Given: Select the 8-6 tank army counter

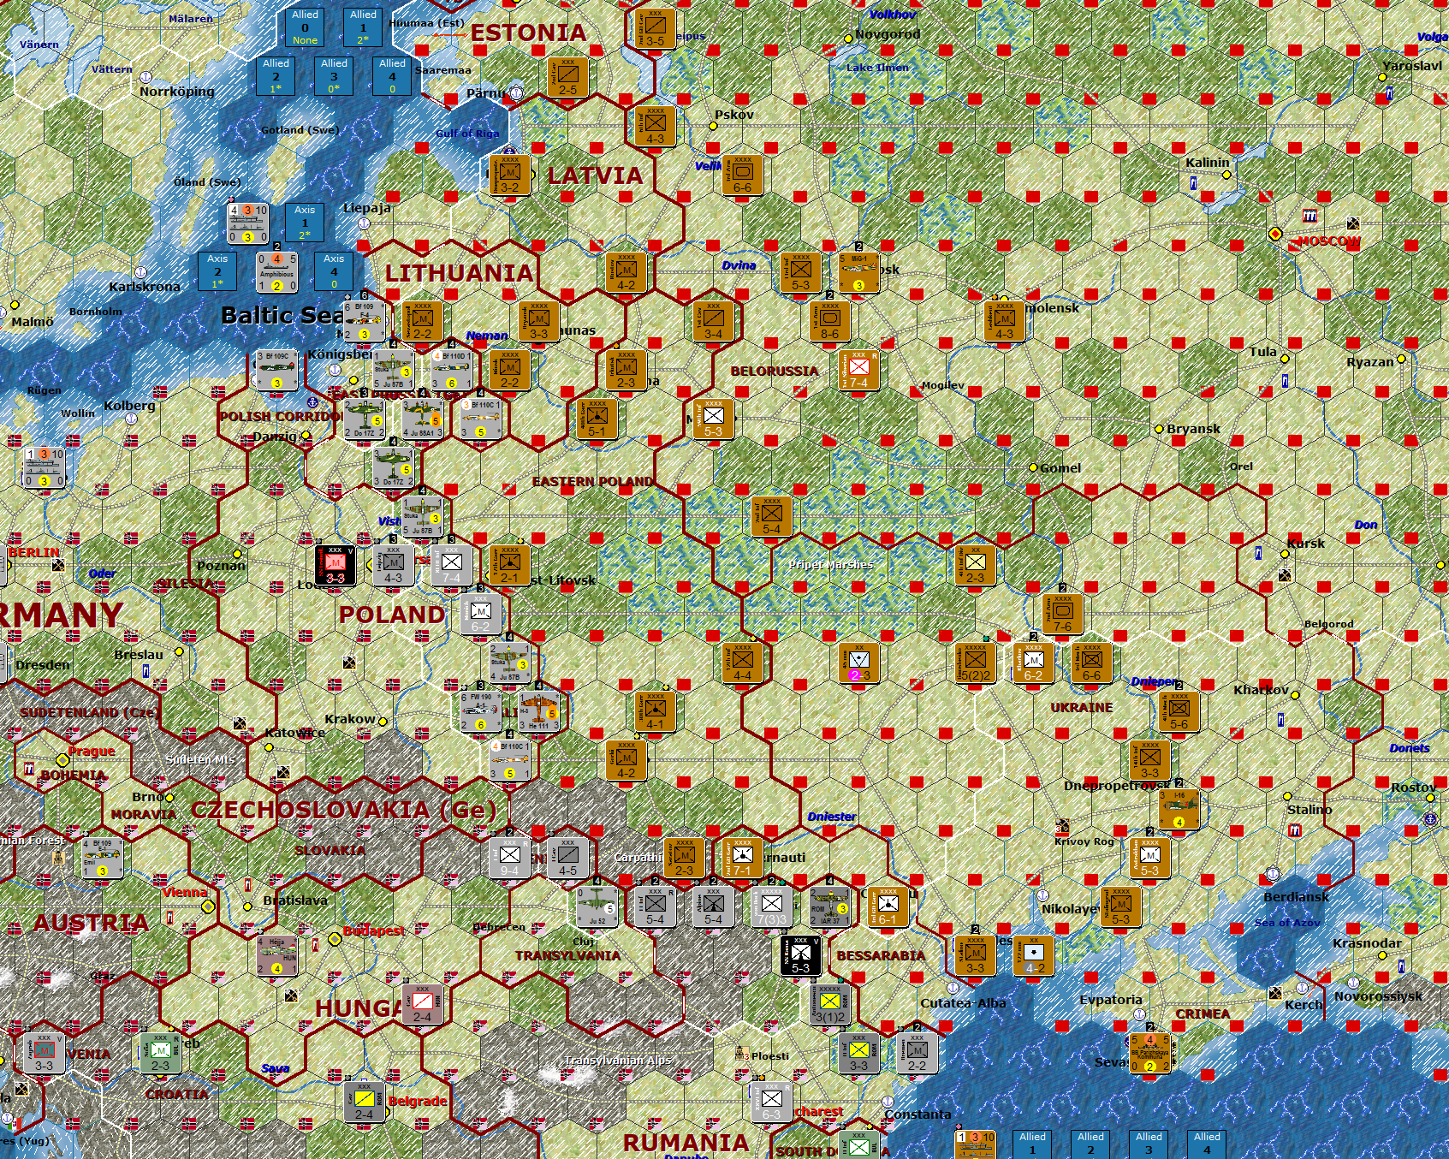Looking at the screenshot, I should 829,321.
